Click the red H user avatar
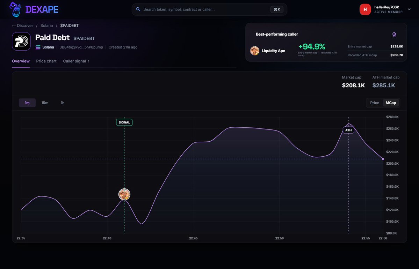The height and width of the screenshot is (269, 419). pos(365,9)
